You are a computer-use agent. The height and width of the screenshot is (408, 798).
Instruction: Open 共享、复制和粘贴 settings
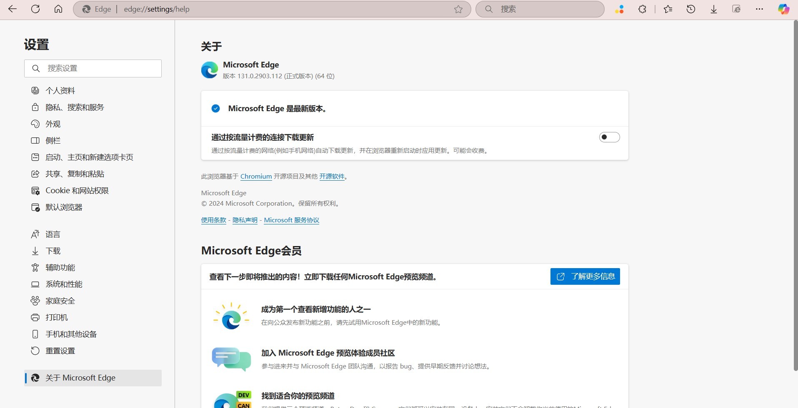coord(93,174)
